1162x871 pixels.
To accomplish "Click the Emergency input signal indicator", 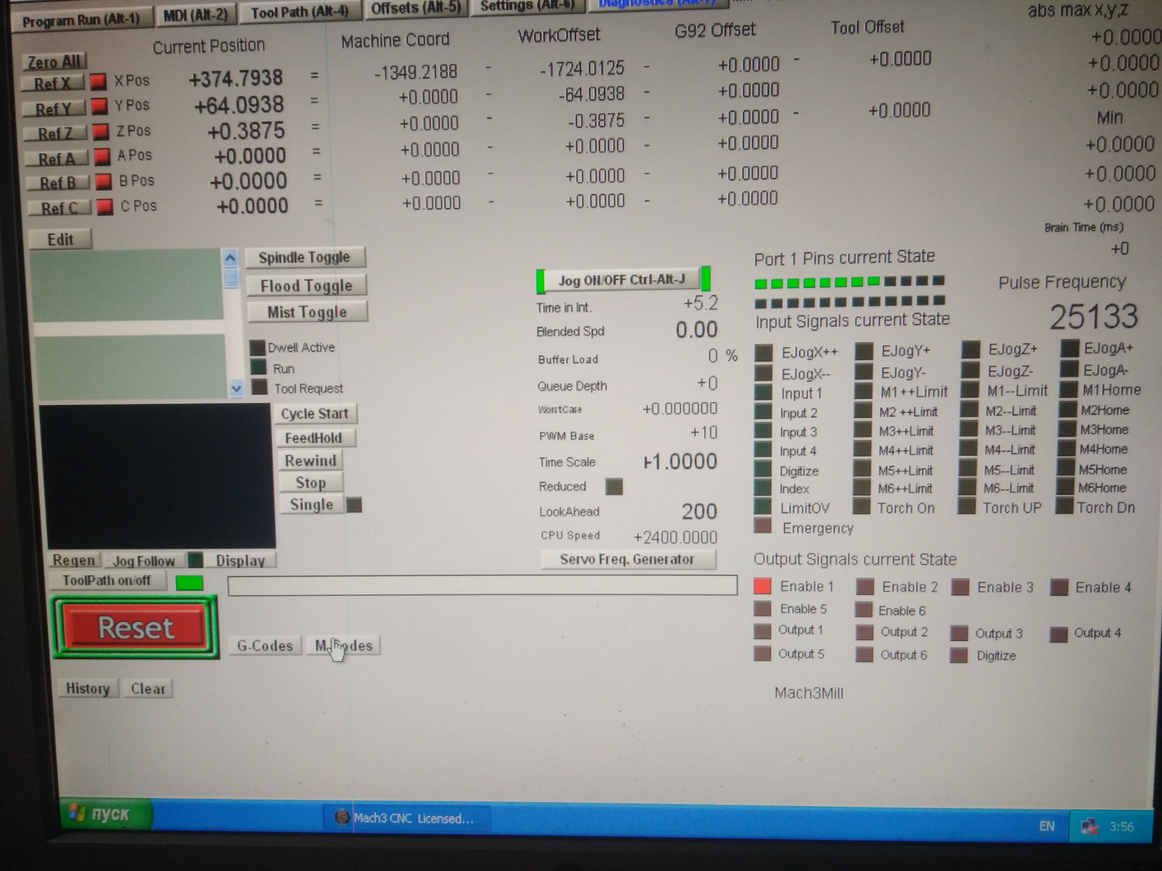I will click(763, 526).
